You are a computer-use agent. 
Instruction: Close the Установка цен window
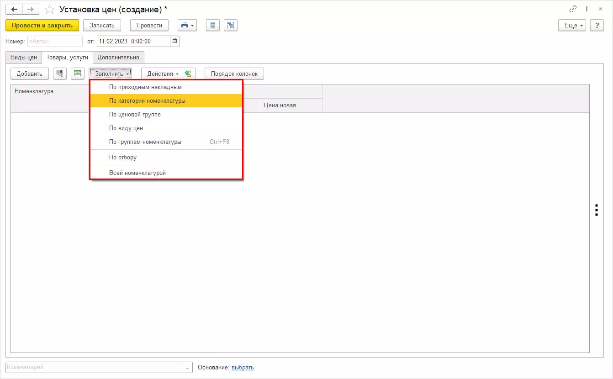tap(600, 9)
